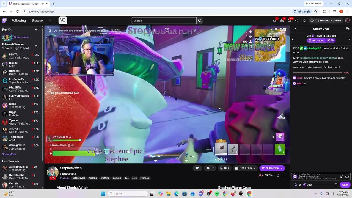The width and height of the screenshot is (352, 198).
Task: Open the inbox notifications icon
Action: tap(282, 21)
